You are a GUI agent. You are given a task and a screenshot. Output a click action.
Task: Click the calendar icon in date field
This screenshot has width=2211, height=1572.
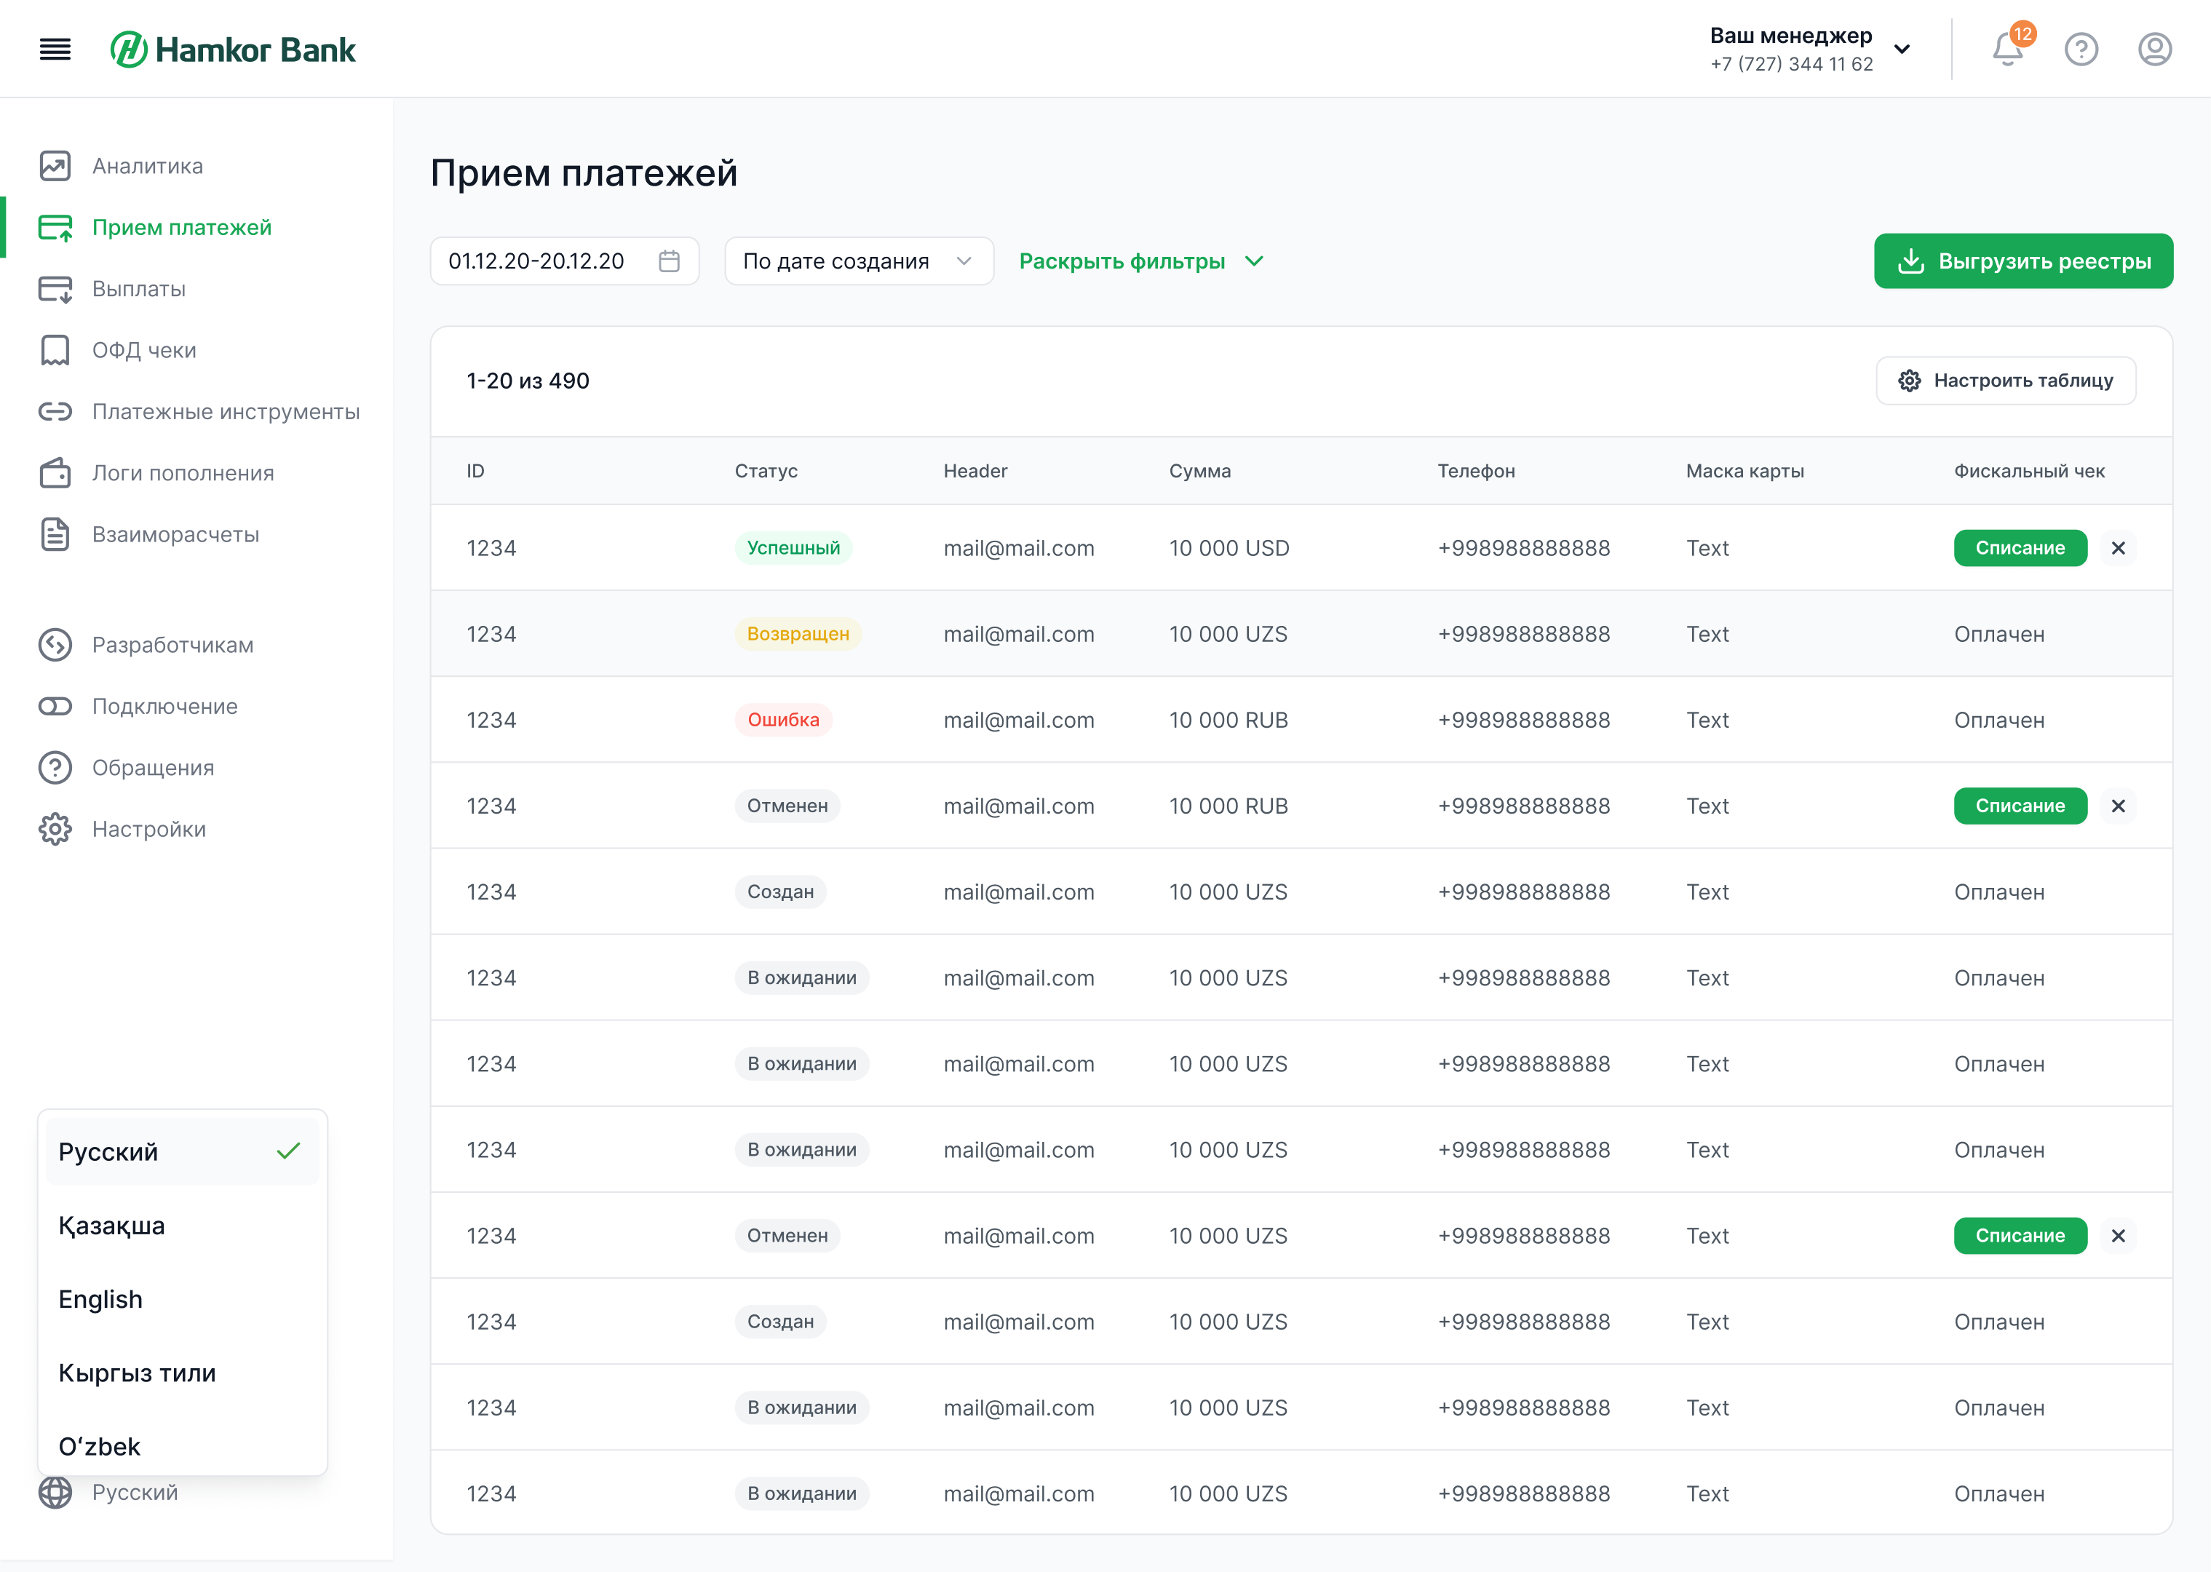[x=669, y=261]
